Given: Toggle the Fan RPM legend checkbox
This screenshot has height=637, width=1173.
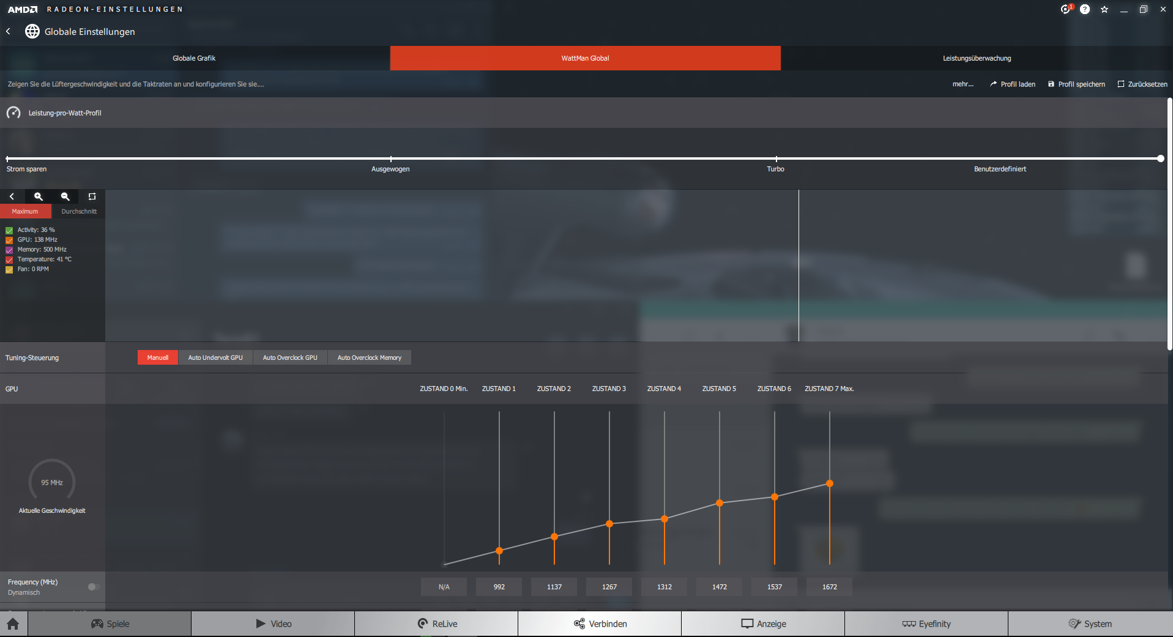Looking at the screenshot, I should tap(9, 270).
